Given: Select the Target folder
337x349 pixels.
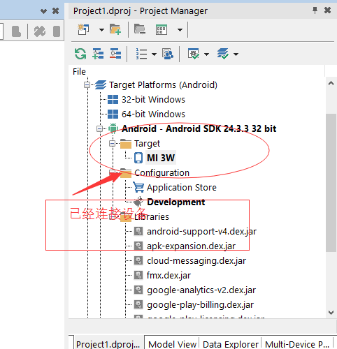Looking at the screenshot, I should [147, 144].
